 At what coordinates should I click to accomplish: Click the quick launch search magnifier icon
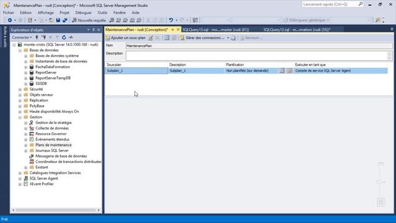pos(360,4)
